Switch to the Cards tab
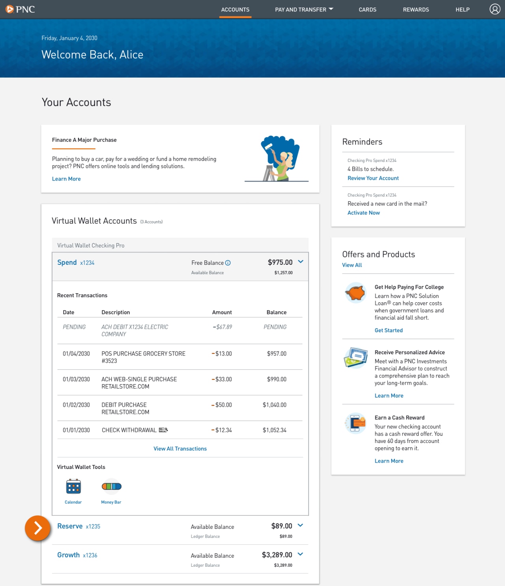 click(x=367, y=9)
